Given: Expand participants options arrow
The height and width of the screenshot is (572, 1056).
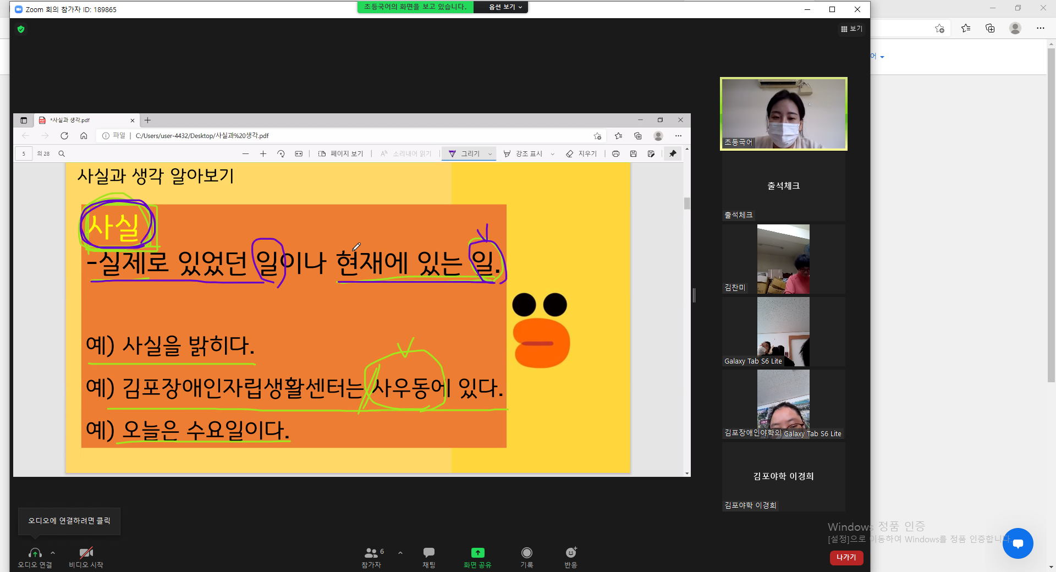Looking at the screenshot, I should pos(400,553).
